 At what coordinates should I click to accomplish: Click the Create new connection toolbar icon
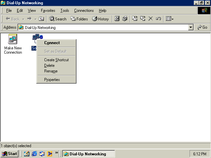tap(117, 19)
